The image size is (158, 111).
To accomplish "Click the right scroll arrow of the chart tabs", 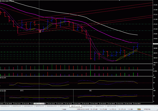I will click(x=157, y=106).
